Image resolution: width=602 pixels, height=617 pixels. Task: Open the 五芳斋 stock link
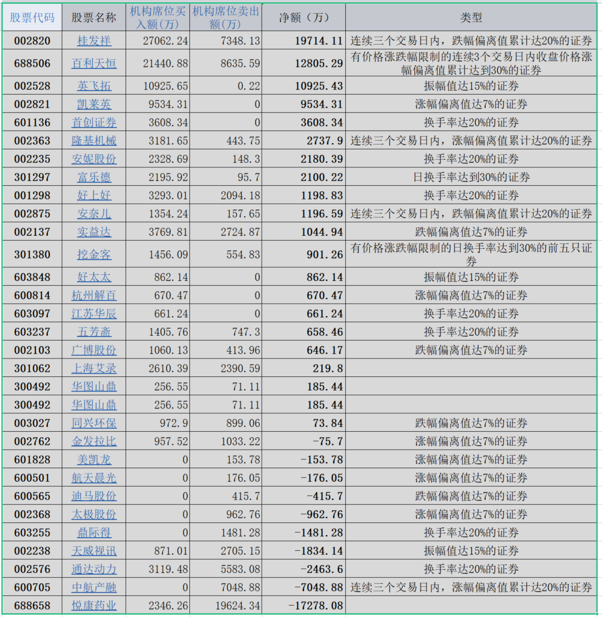point(94,332)
